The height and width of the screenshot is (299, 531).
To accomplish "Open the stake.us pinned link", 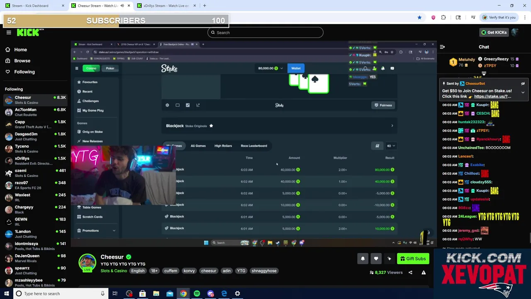I will click(x=492, y=96).
